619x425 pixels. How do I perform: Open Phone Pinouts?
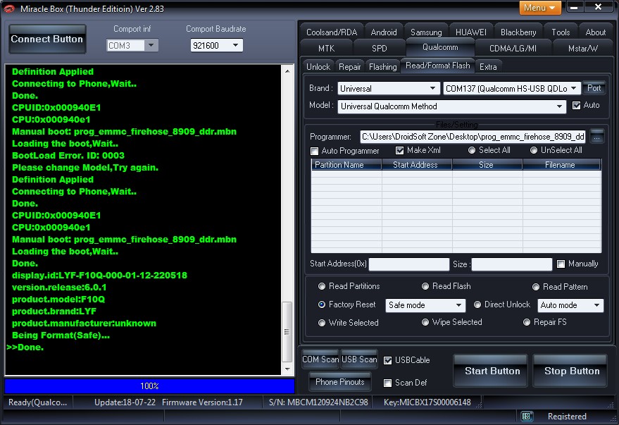[340, 382]
